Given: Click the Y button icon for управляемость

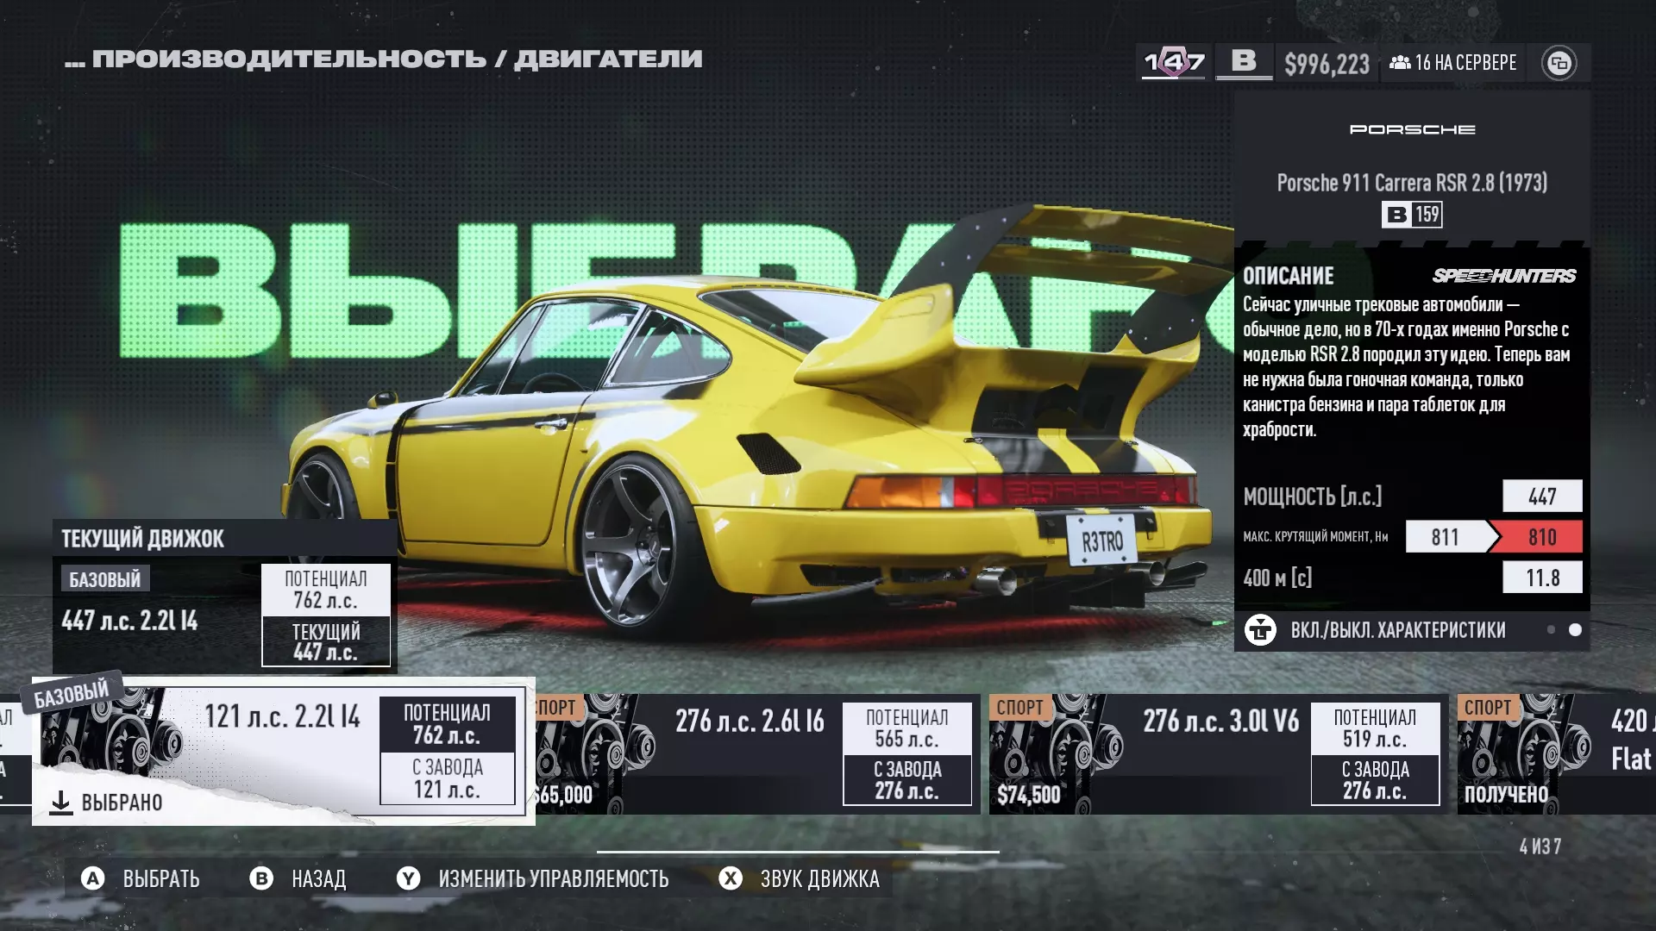Looking at the screenshot, I should pyautogui.click(x=408, y=878).
